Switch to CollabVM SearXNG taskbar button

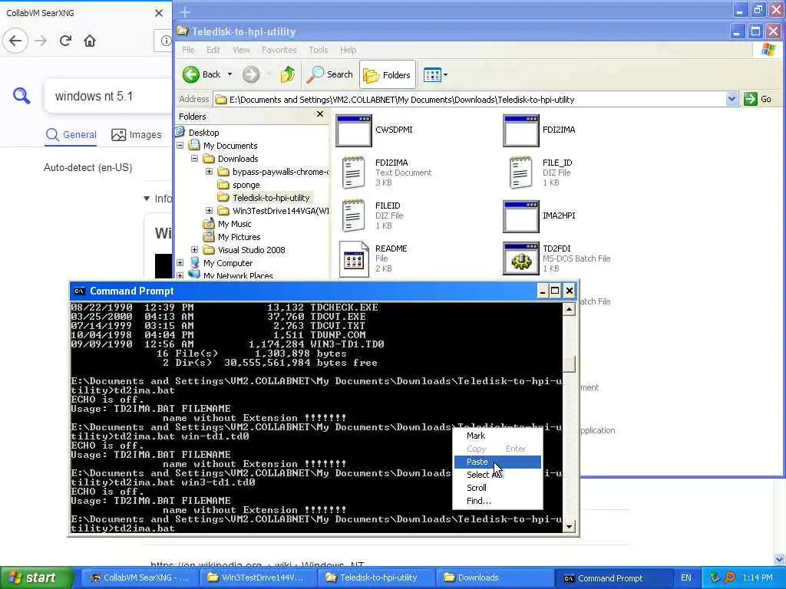tap(139, 578)
